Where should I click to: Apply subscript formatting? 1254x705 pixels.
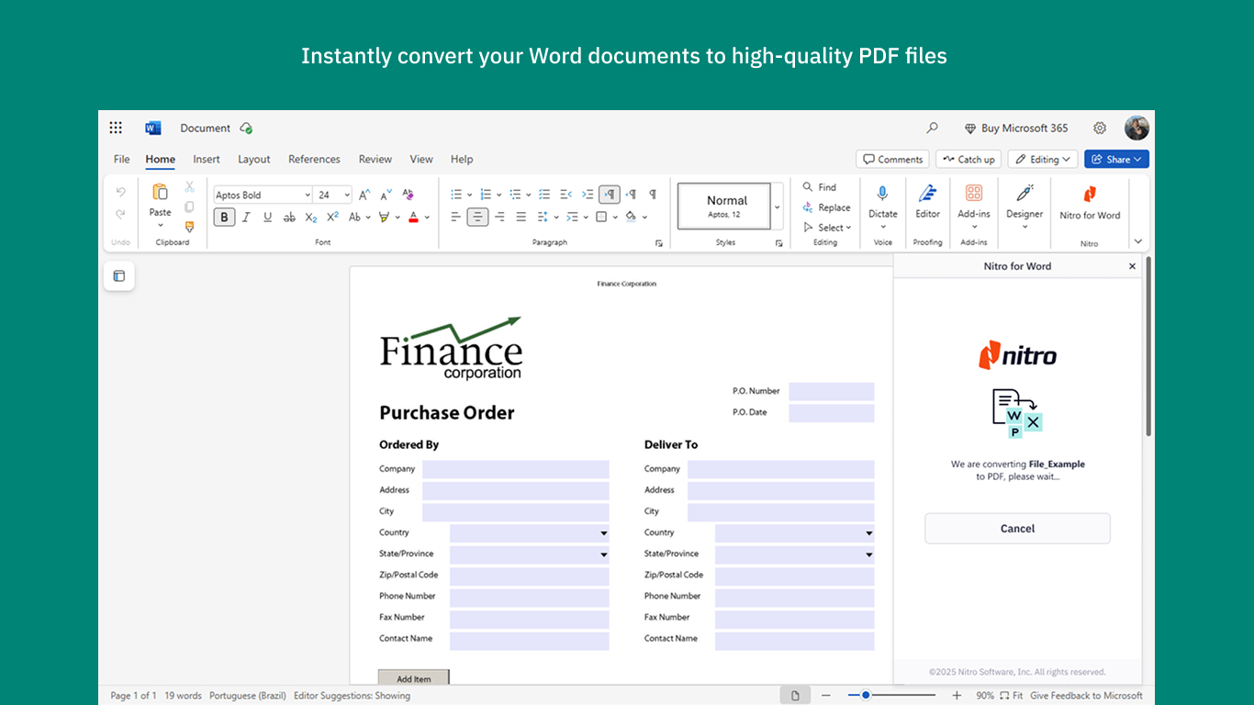coord(311,218)
